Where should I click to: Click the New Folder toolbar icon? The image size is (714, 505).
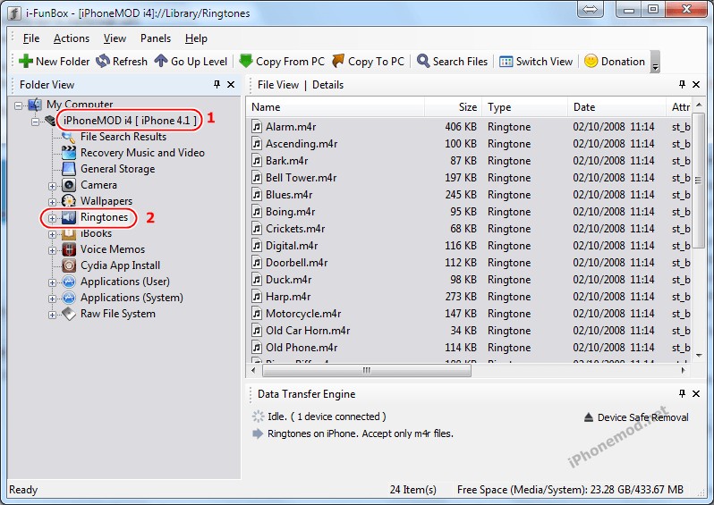coord(26,62)
